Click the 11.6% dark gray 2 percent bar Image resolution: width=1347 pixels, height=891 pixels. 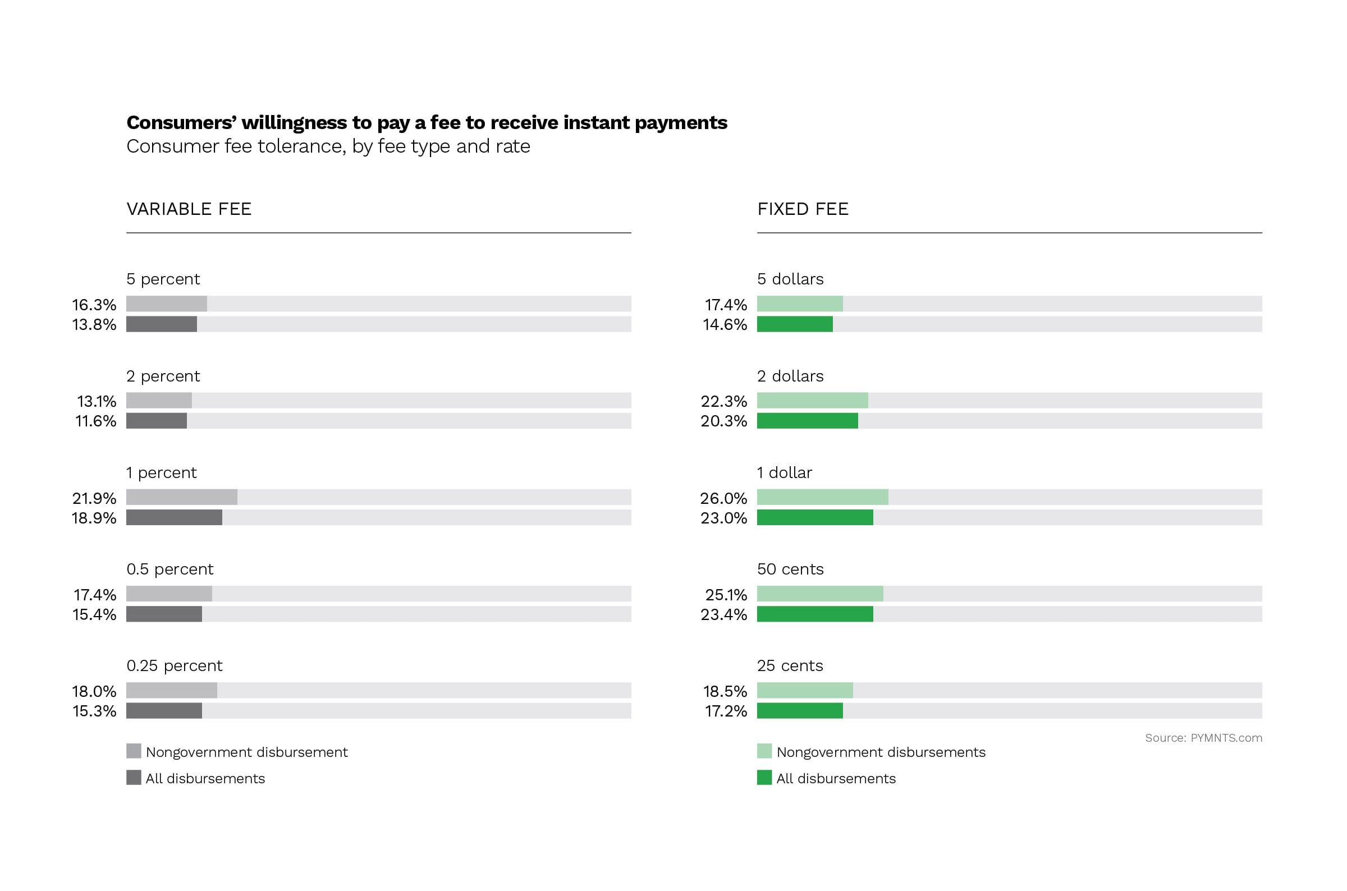156,420
